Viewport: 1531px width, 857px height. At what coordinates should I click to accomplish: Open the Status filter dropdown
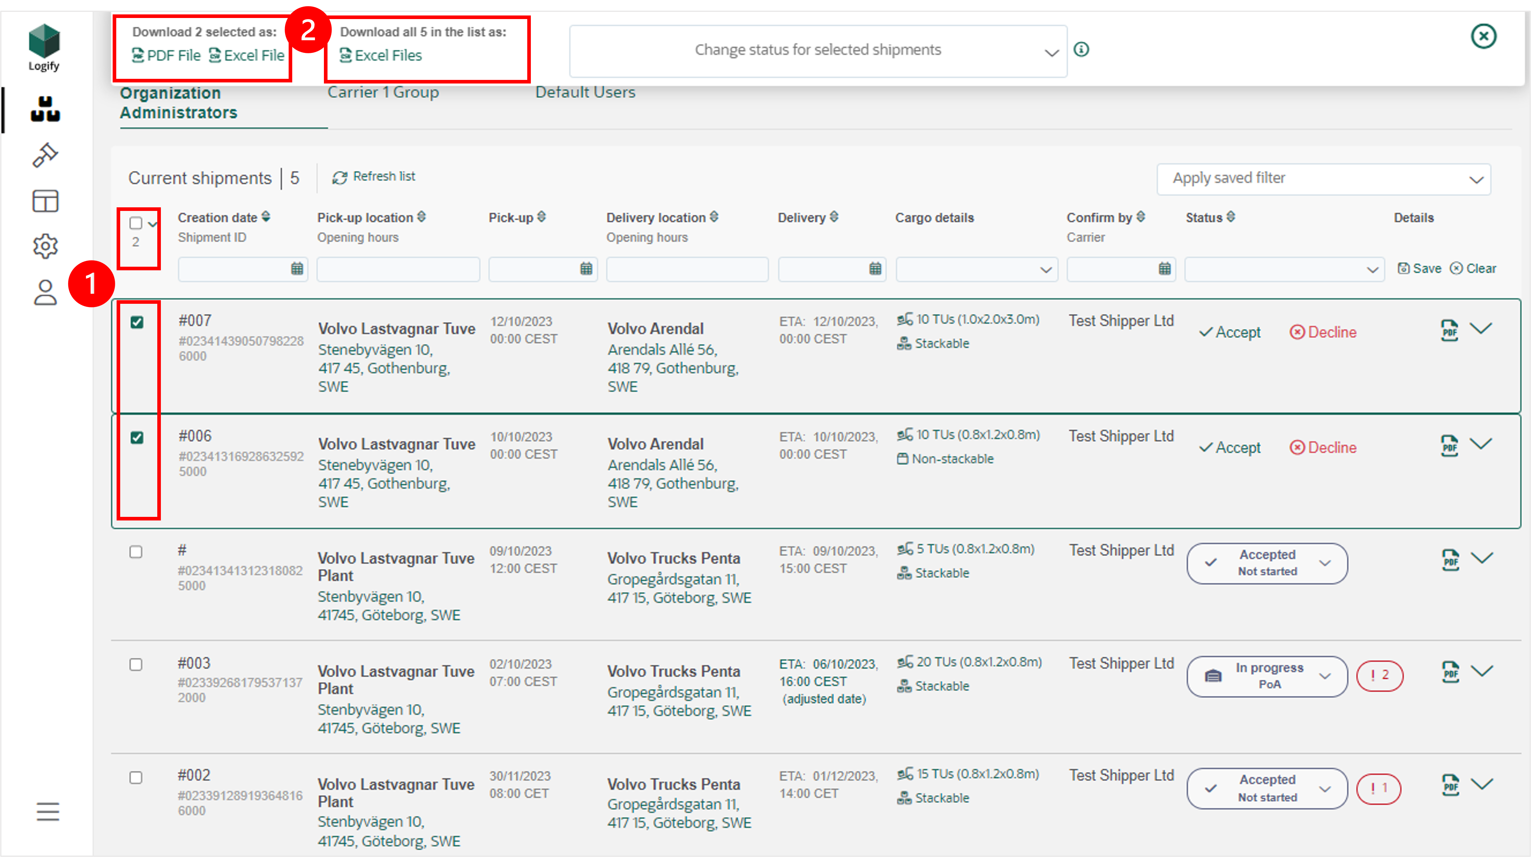tap(1284, 269)
